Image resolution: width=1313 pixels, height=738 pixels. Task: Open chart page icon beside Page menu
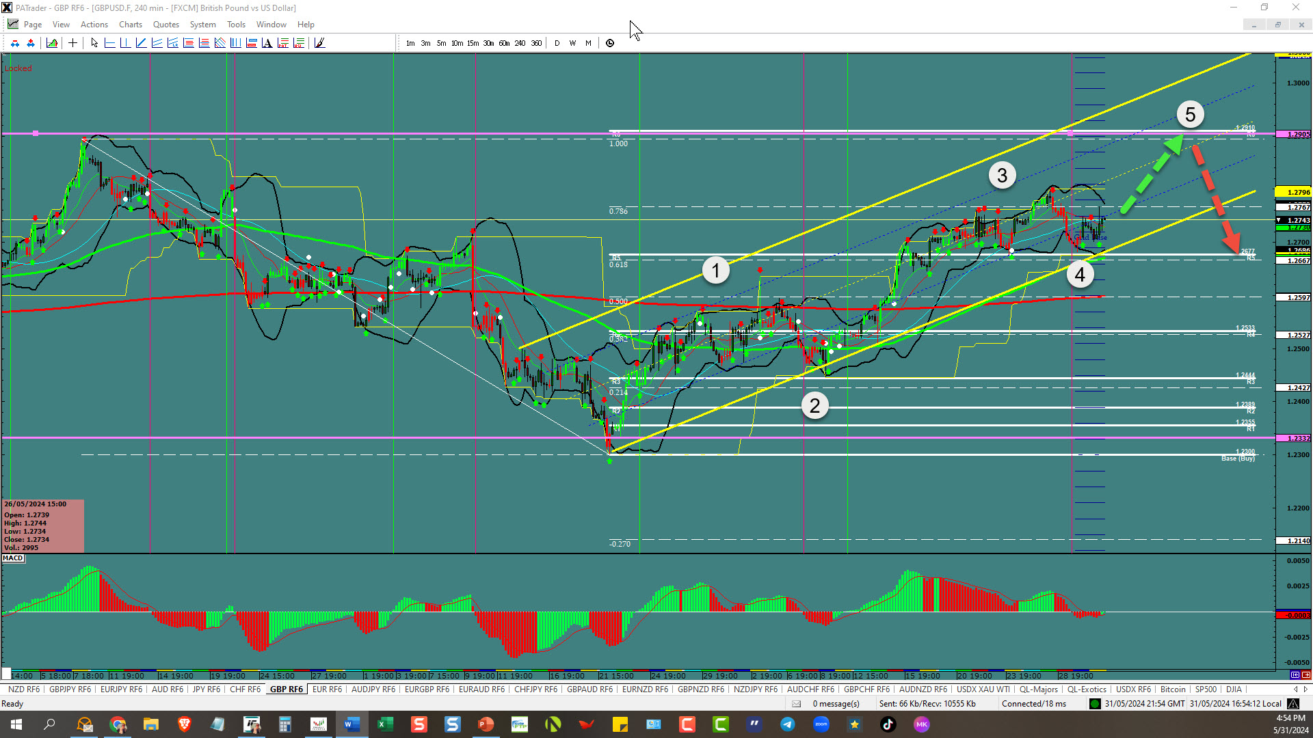[x=13, y=24]
